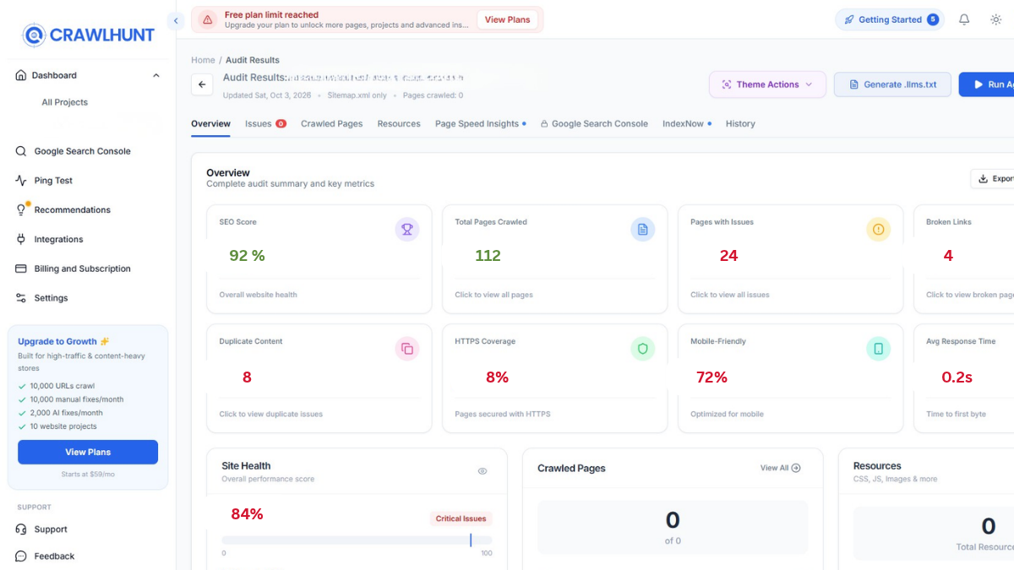Click View All in the Crawled Pages card
This screenshot has height=570, width=1014.
(780, 468)
